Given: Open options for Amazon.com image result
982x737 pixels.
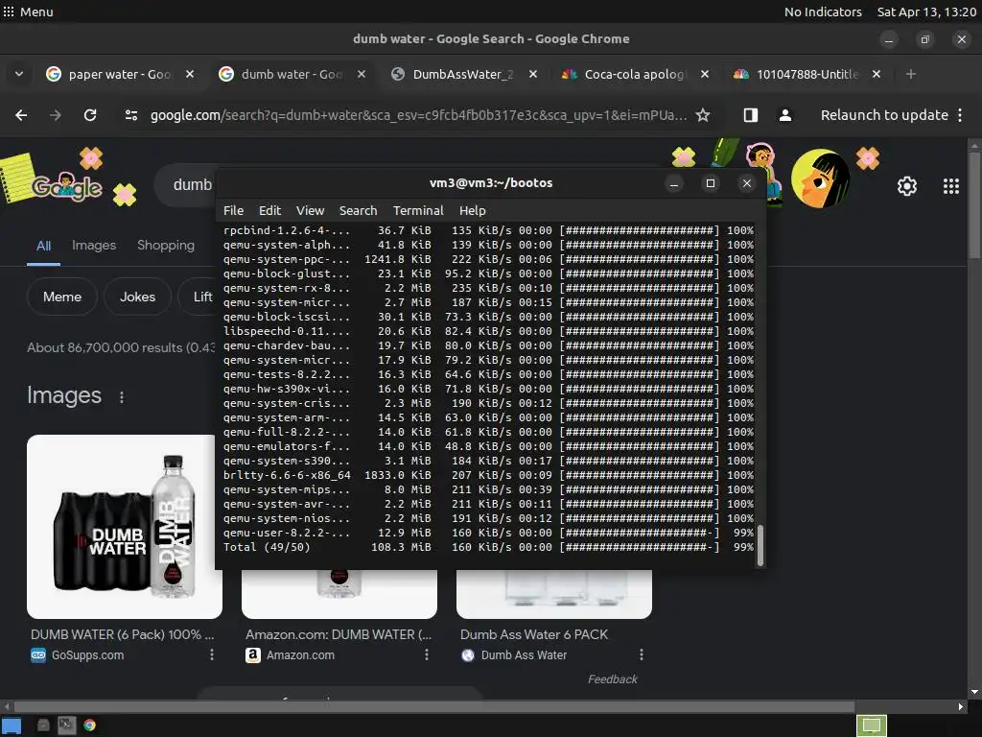Looking at the screenshot, I should (427, 654).
